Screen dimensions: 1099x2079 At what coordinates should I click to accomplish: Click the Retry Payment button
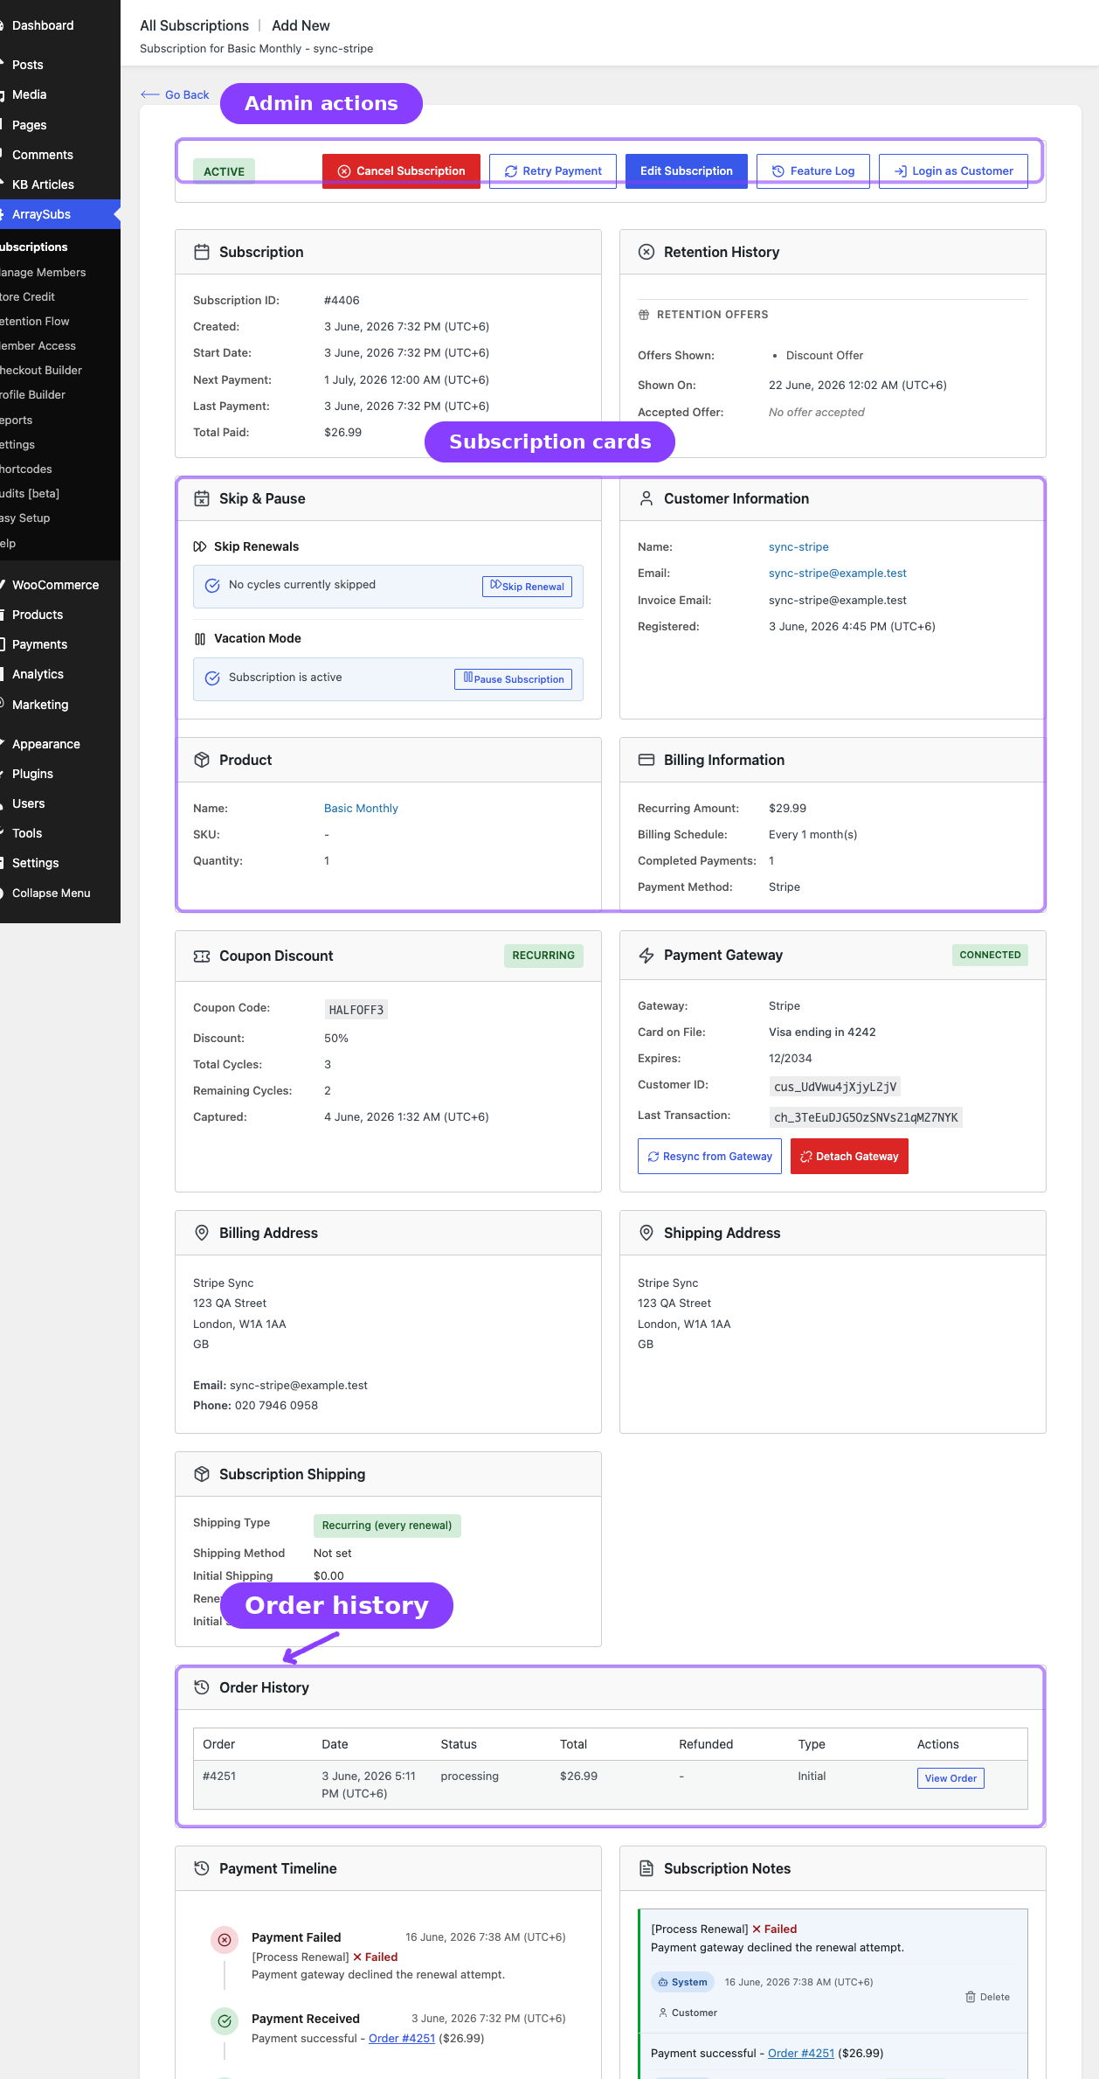point(553,171)
